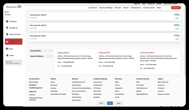Click +200pt amount on JMLY1 transaction
The image size is (189, 110).
point(177,36)
